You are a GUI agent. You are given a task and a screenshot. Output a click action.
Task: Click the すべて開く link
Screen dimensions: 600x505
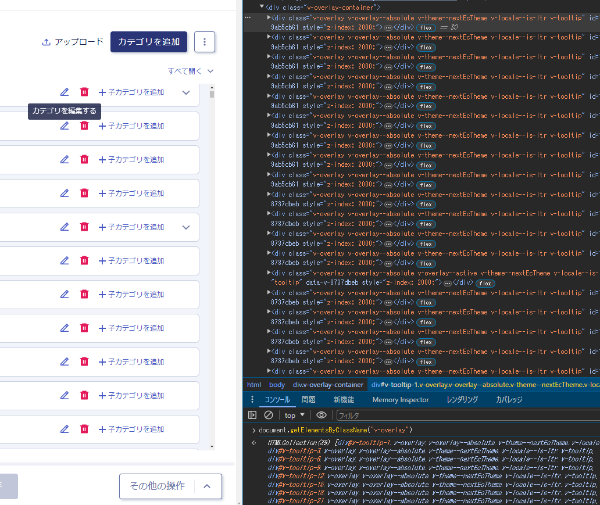click(x=184, y=71)
